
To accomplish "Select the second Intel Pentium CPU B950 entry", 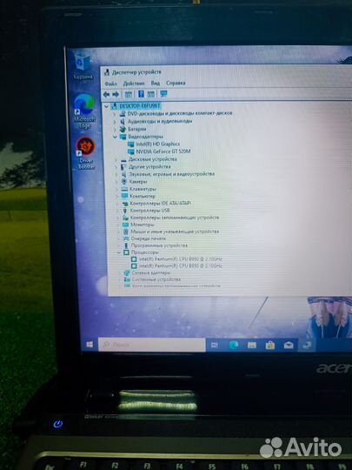I will pyautogui.click(x=181, y=265).
